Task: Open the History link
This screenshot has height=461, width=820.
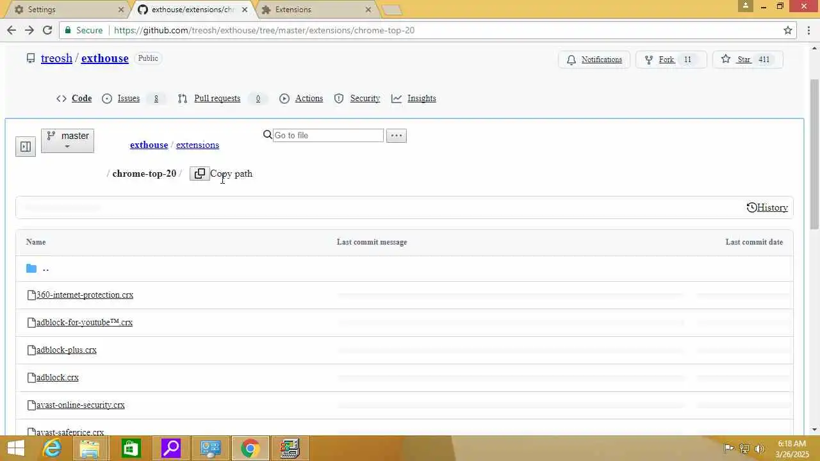Action: click(x=773, y=207)
